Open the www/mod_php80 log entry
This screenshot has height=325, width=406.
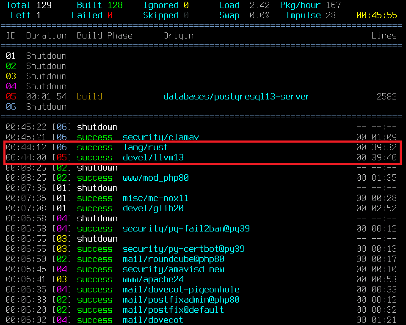pyautogui.click(x=155, y=178)
